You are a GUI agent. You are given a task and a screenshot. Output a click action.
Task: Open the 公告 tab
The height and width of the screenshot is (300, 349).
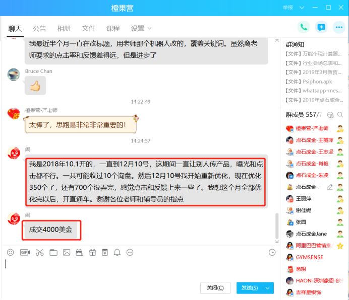39,29
